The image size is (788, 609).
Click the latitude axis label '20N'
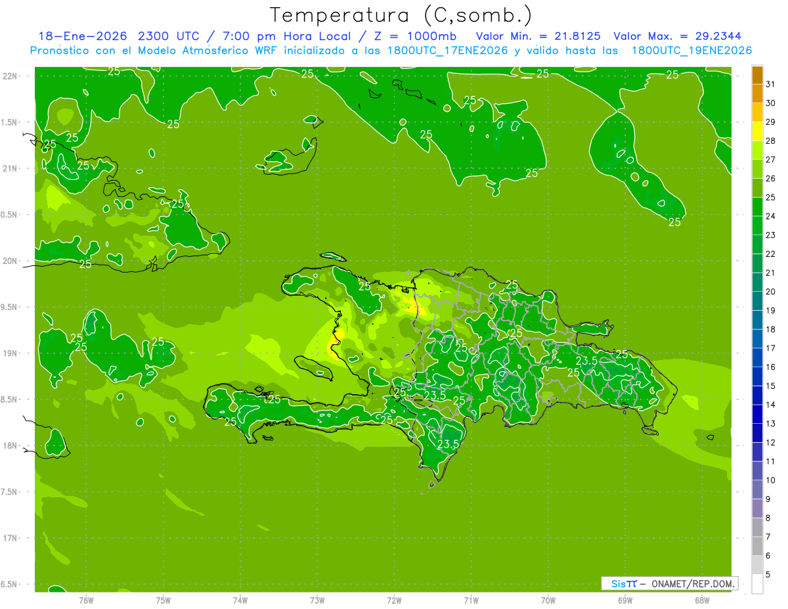pos(11,261)
